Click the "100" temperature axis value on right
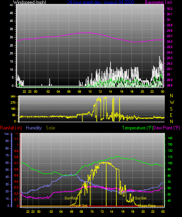 click(x=170, y=163)
